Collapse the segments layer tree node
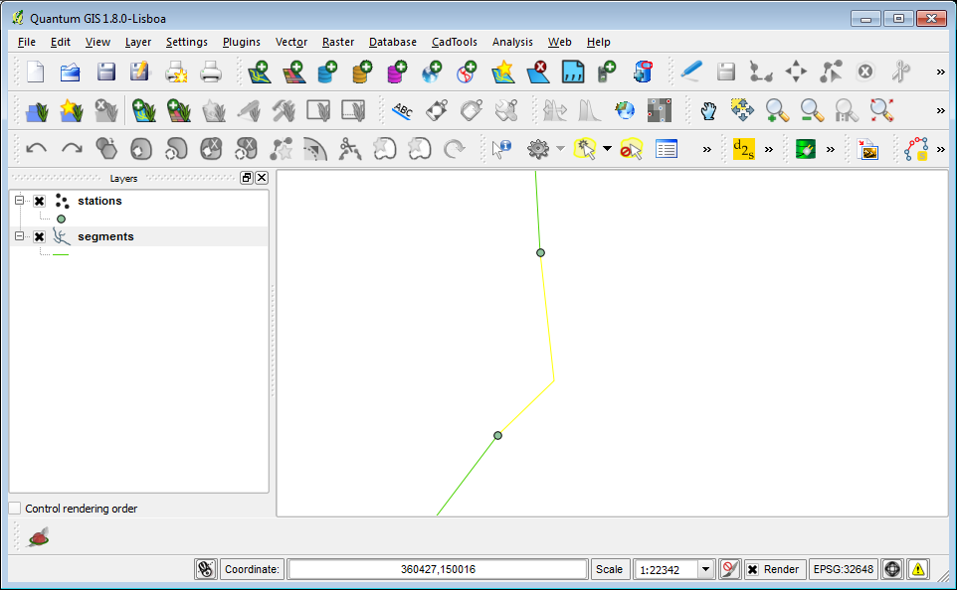The width and height of the screenshot is (957, 590). [x=20, y=235]
